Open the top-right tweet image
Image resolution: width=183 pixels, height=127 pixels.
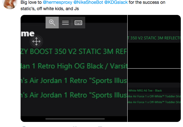click(x=154, y=42)
